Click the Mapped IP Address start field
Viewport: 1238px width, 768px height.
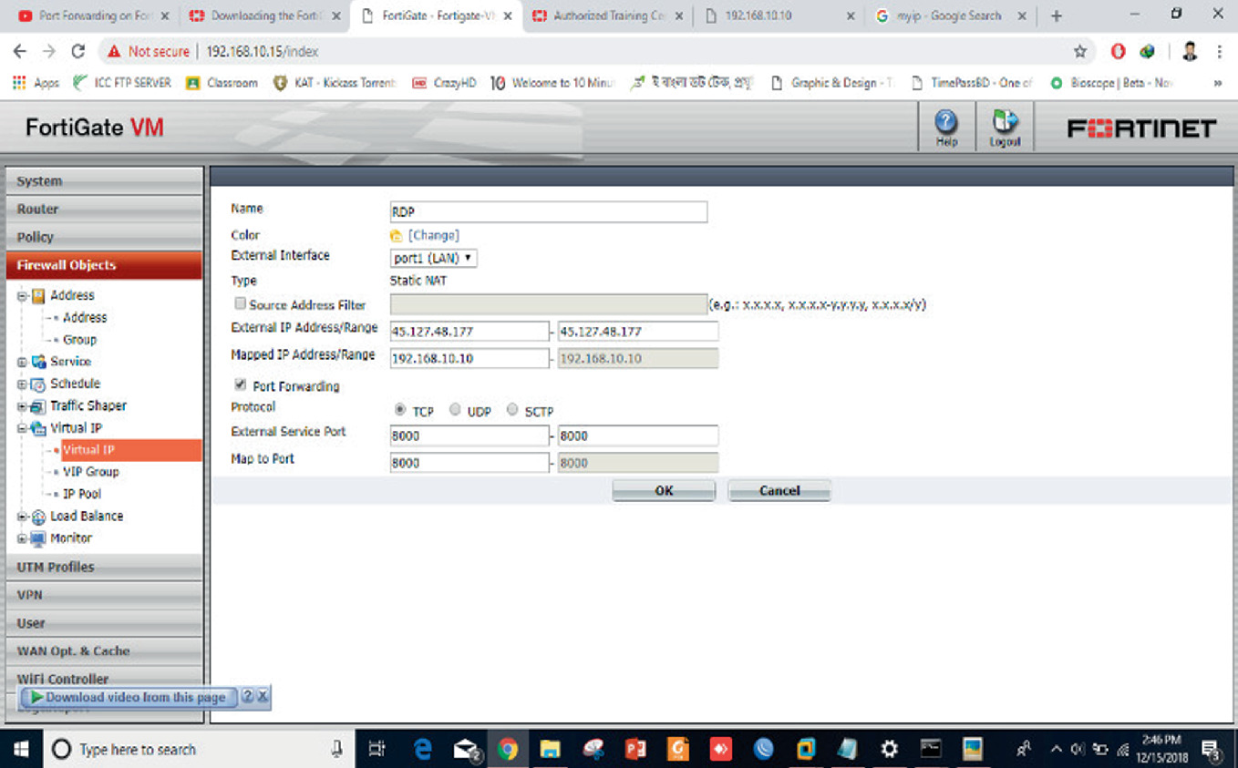pyautogui.click(x=469, y=358)
